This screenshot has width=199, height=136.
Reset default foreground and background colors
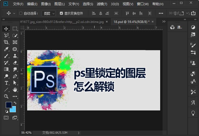click(x=7, y=112)
